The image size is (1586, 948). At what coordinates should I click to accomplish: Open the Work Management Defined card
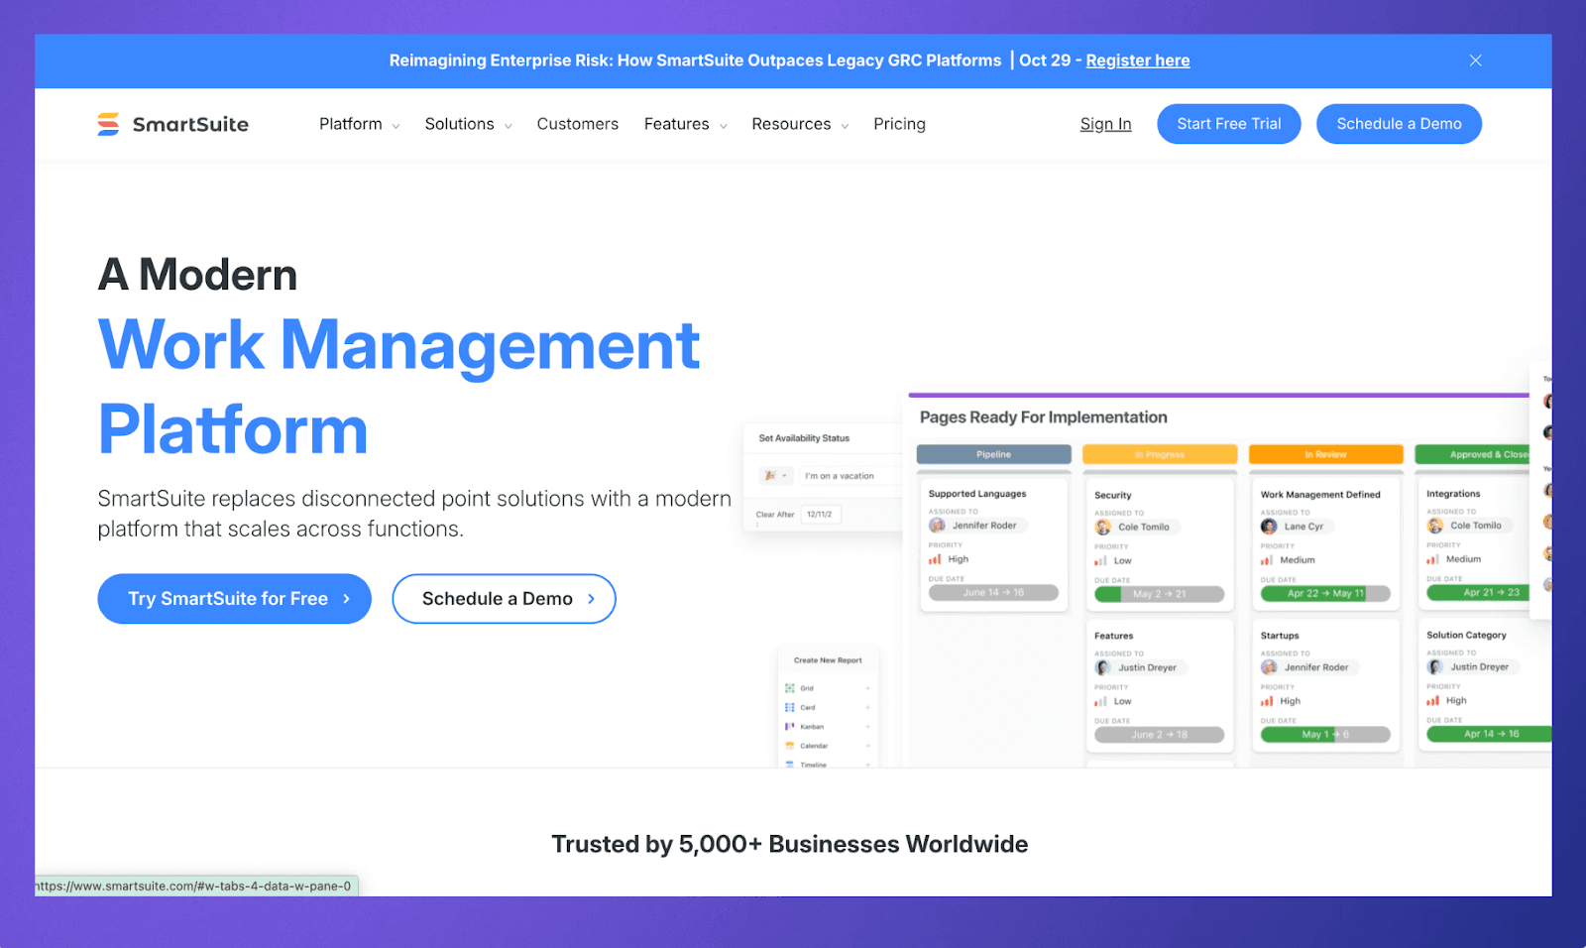1325,544
